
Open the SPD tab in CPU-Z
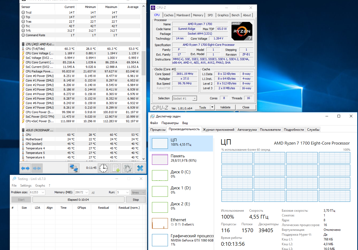point(210,15)
